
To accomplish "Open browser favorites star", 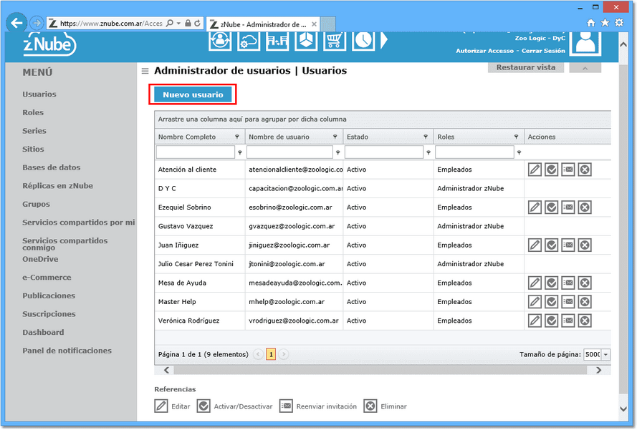I will click(x=605, y=23).
